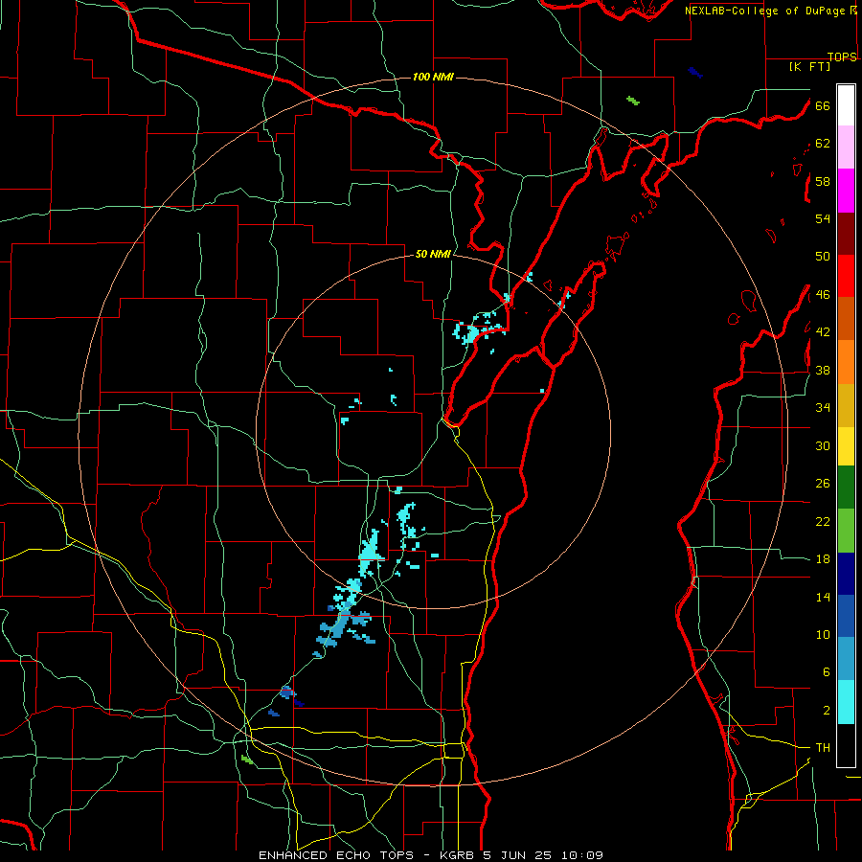Click the "NEXLAB-College of DuPage" header text
This screenshot has width=862, height=862.
point(766,11)
